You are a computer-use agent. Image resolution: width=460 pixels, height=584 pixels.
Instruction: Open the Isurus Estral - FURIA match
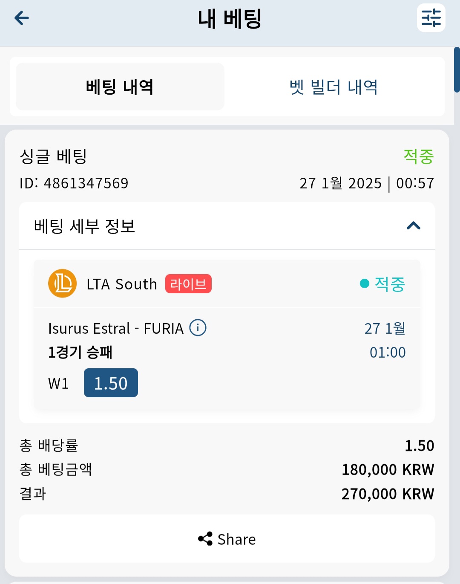point(115,329)
